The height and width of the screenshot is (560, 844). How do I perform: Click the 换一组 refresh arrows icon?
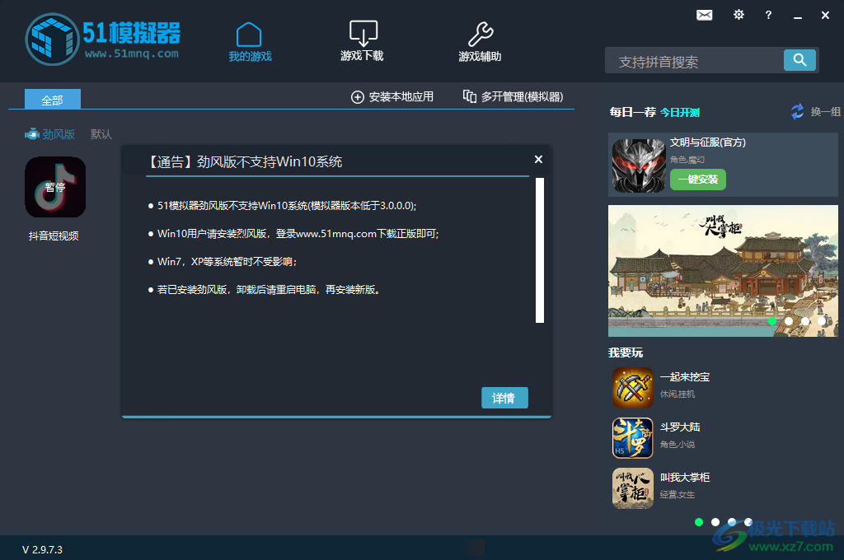[798, 111]
